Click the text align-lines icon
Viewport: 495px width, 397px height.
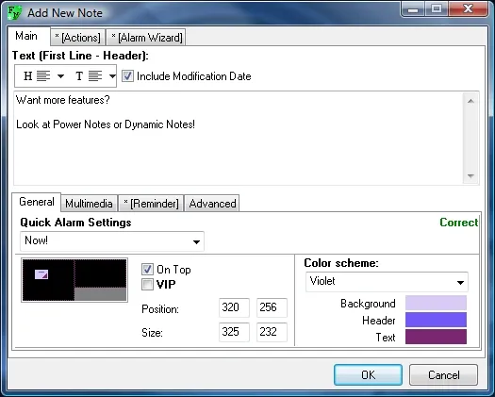[x=95, y=76]
